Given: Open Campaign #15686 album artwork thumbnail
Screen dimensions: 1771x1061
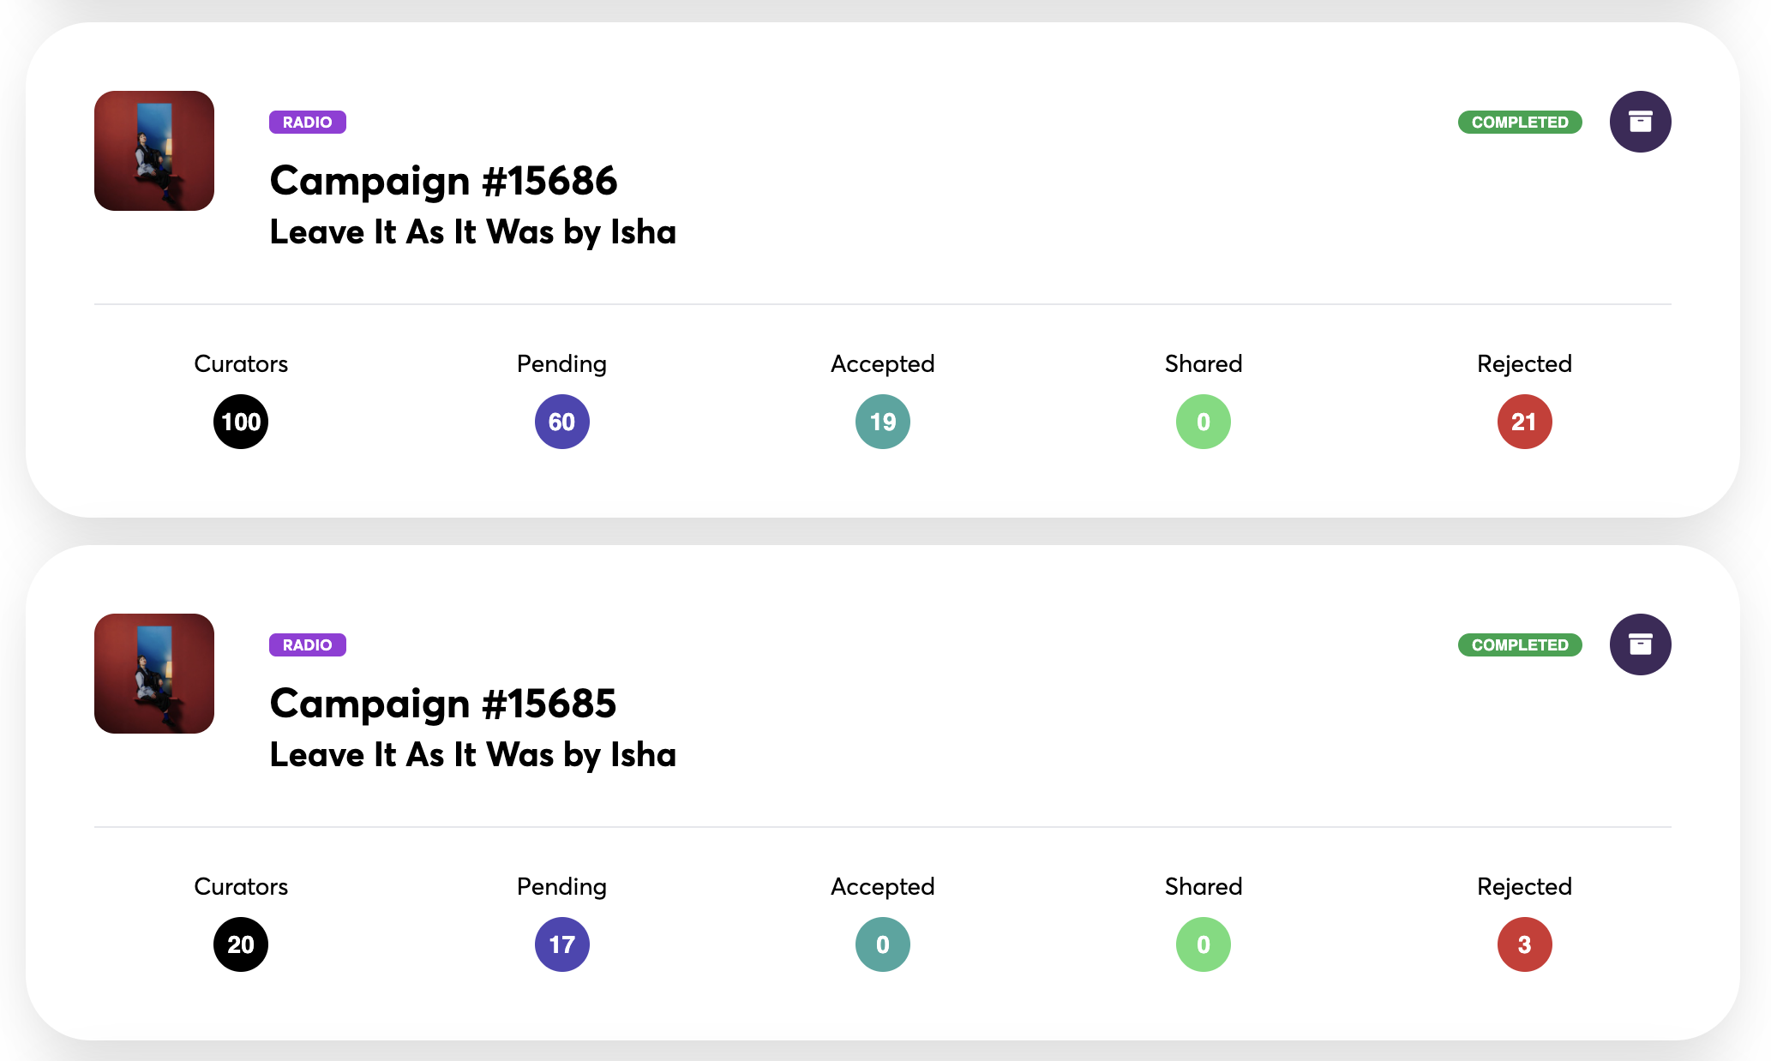Looking at the screenshot, I should (154, 151).
